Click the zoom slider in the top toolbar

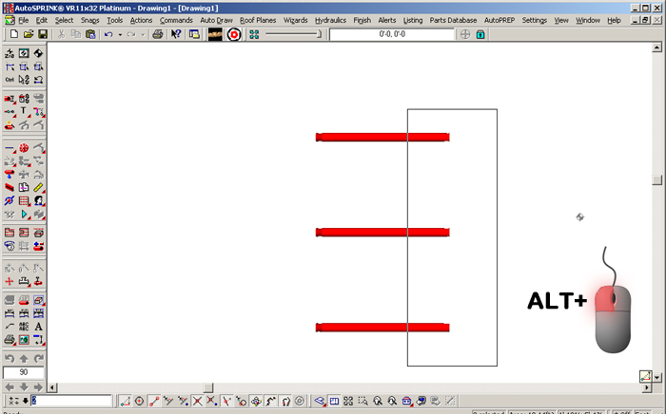pos(293,34)
